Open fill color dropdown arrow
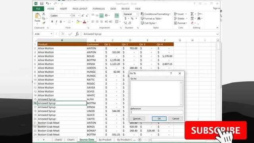Image resolution: width=254 pixels, height=143 pixels. click(x=81, y=22)
